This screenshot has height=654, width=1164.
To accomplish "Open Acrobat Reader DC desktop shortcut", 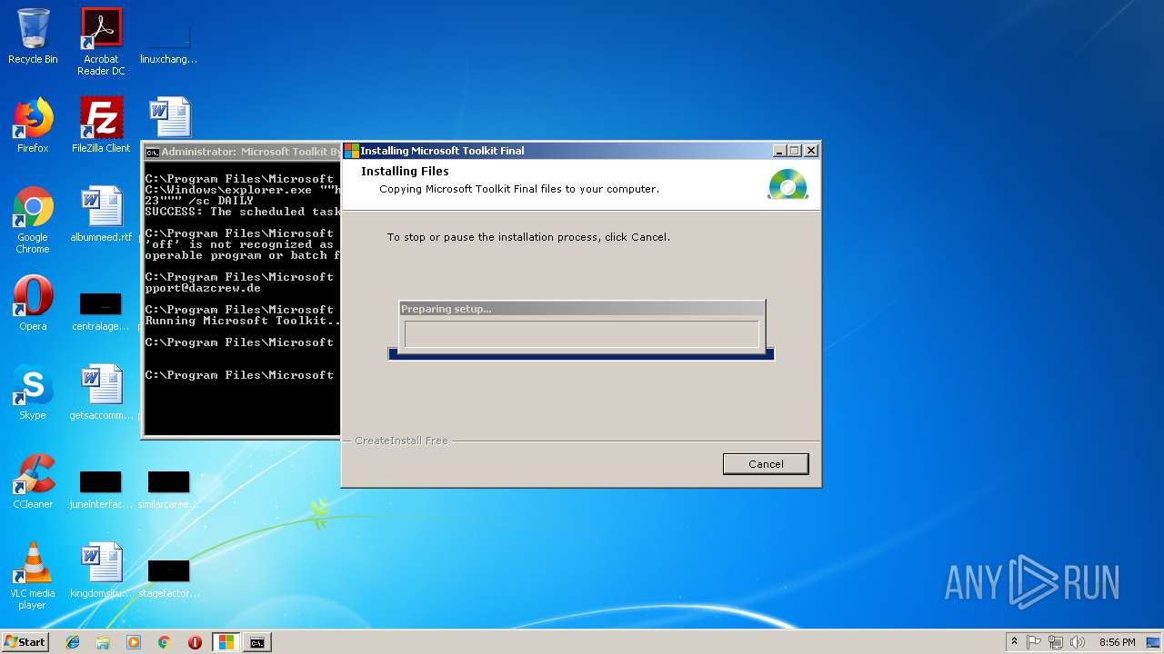I will [101, 42].
